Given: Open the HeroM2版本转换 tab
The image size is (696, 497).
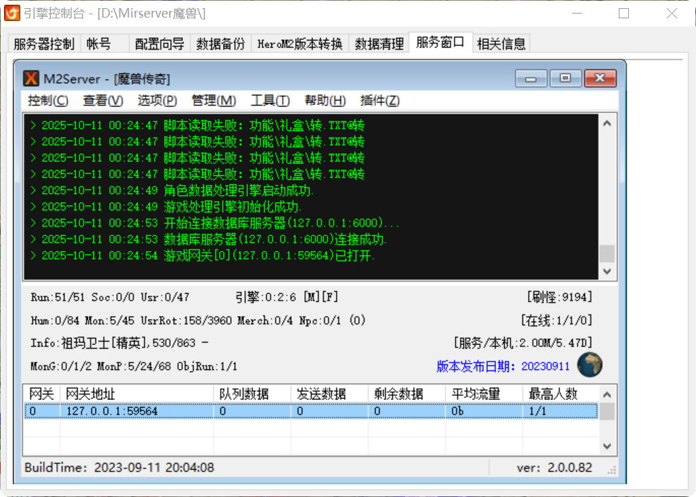Looking at the screenshot, I should point(299,43).
